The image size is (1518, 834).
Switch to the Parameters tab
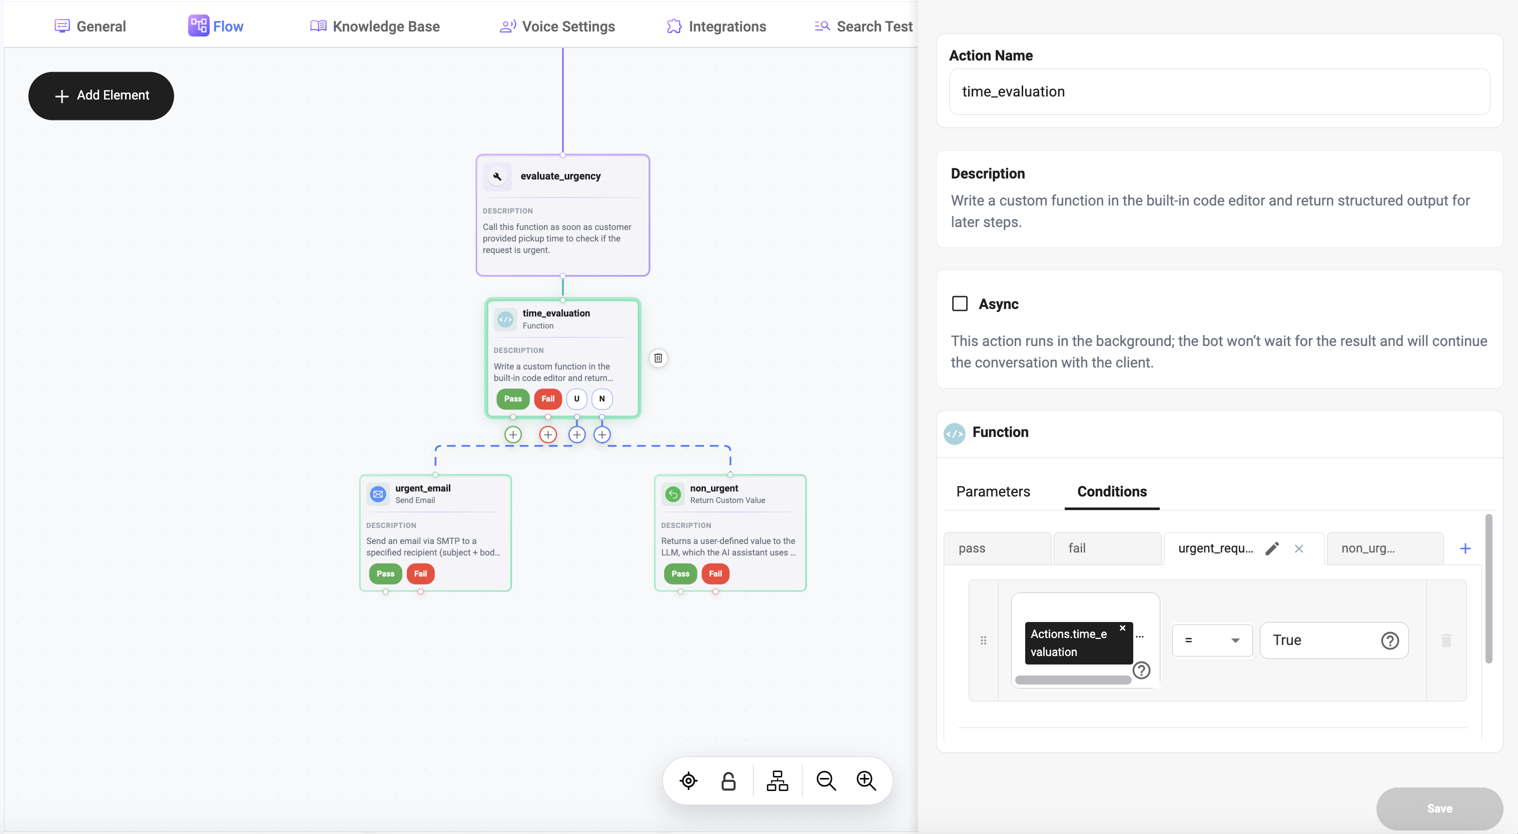click(992, 492)
